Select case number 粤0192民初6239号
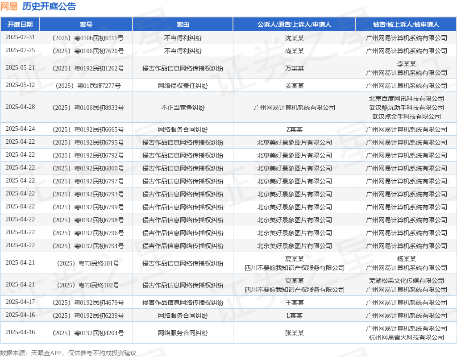The width and height of the screenshot is (457, 357). pos(88,315)
